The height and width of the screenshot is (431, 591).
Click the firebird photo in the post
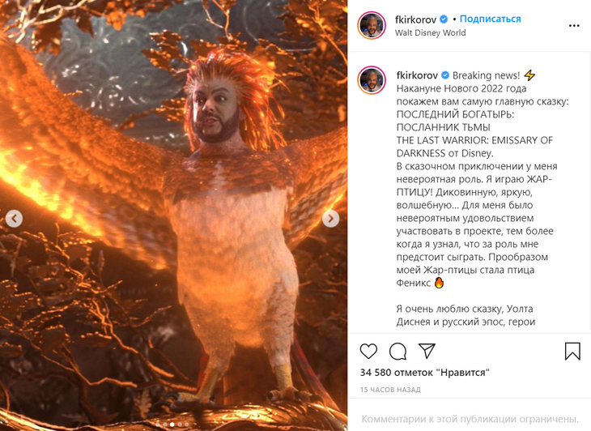point(174,215)
